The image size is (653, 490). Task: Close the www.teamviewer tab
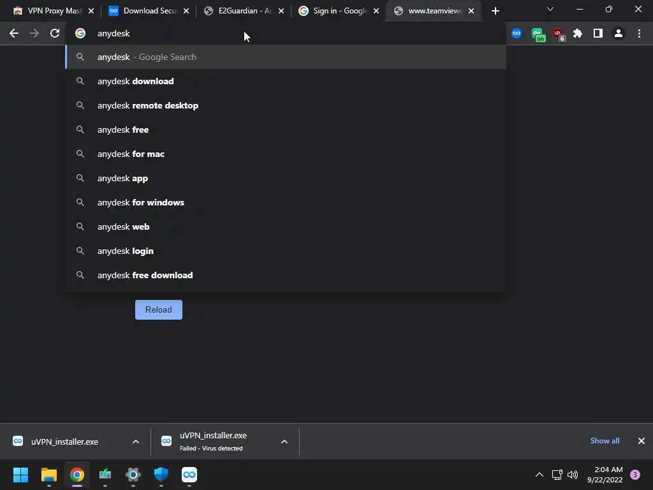tap(471, 11)
